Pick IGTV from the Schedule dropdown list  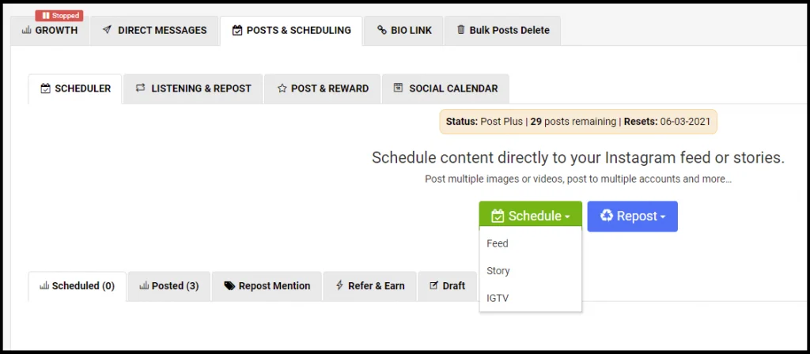click(498, 298)
